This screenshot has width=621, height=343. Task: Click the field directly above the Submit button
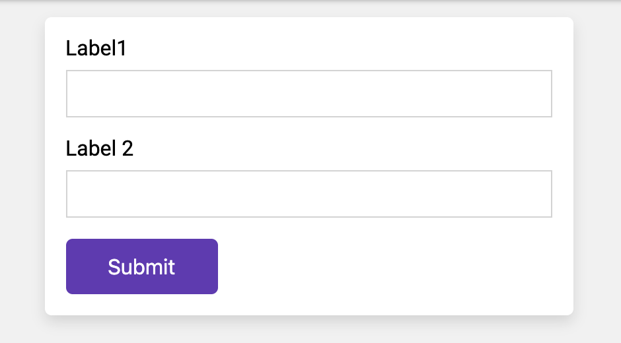(309, 194)
